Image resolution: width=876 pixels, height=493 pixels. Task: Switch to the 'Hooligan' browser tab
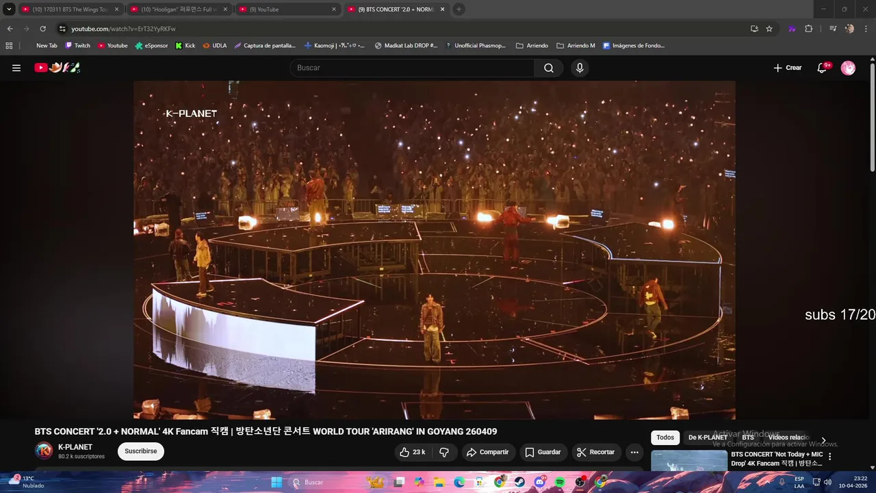[179, 10]
